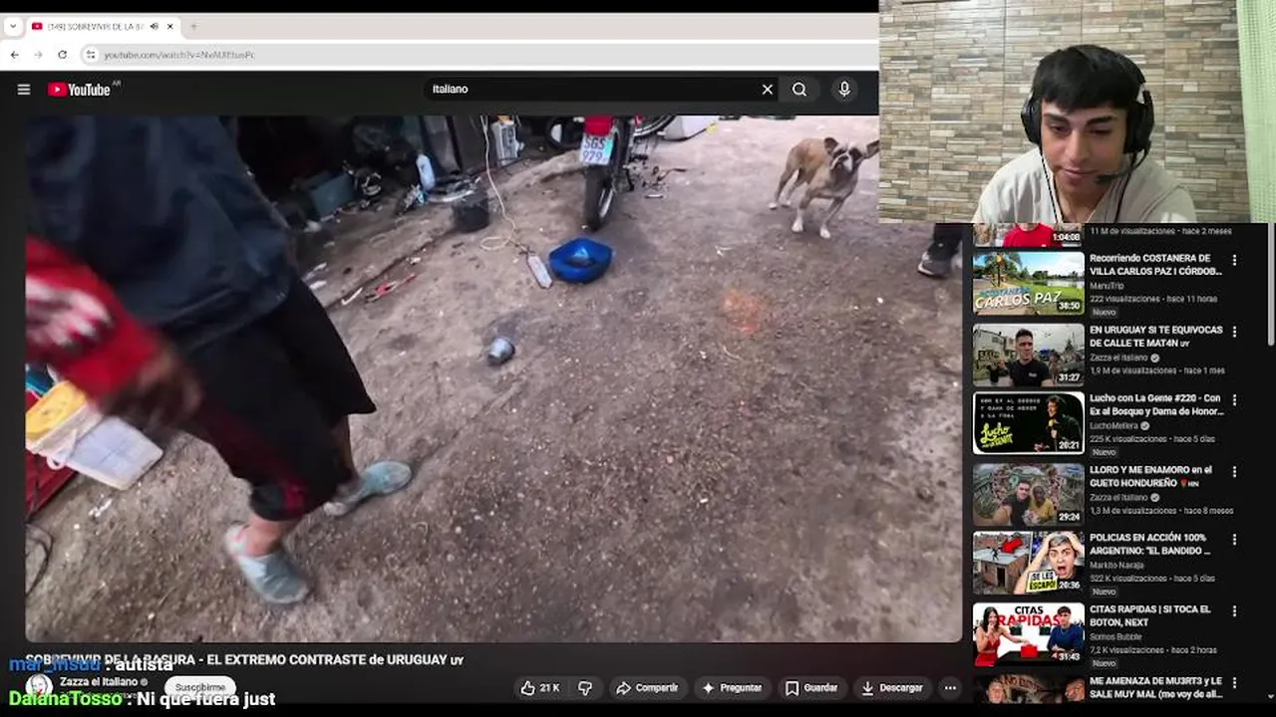Open the EN URUGUAY SI TE EQUIVOCAS thumbnail
The height and width of the screenshot is (717, 1276).
tap(1028, 355)
